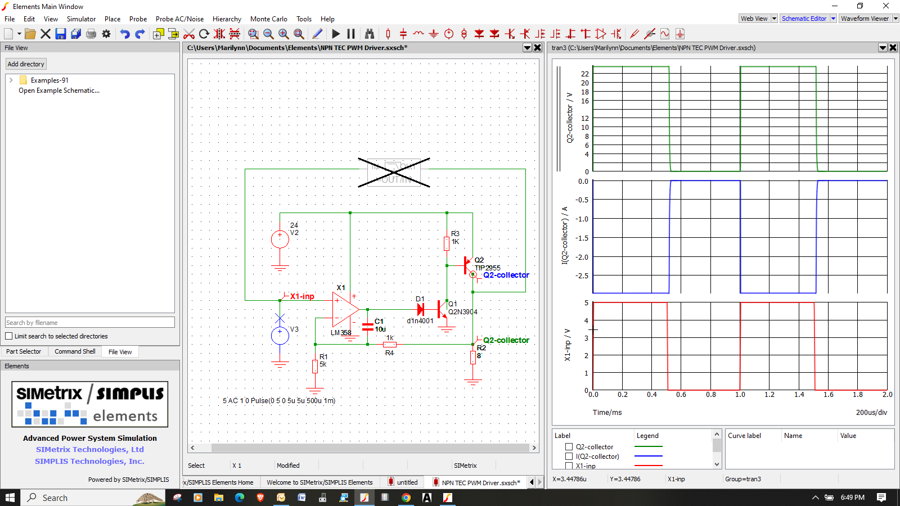Place a capacitor from the toolbar
This screenshot has height=506, width=900.
click(x=403, y=34)
